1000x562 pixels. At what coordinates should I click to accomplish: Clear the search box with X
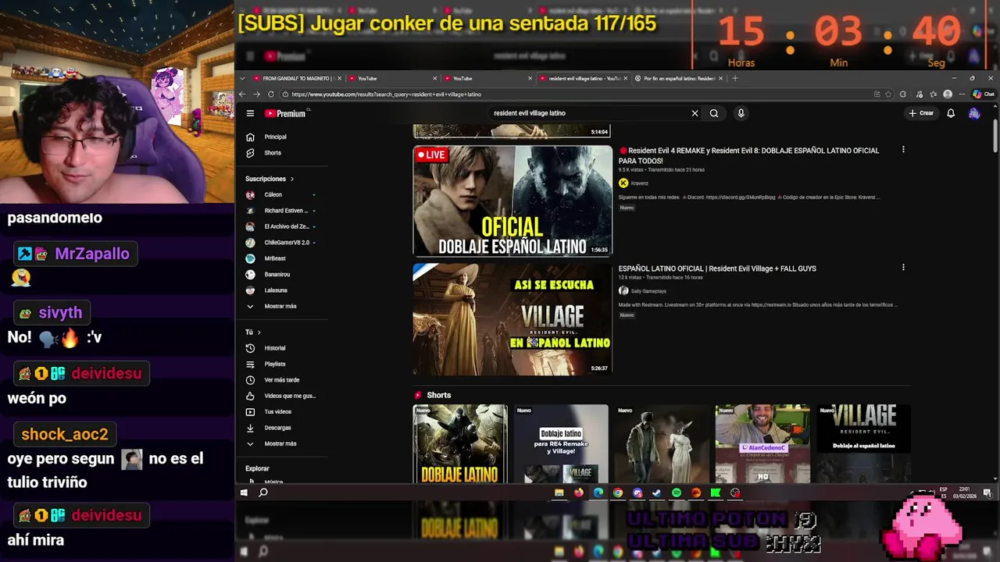(x=695, y=113)
